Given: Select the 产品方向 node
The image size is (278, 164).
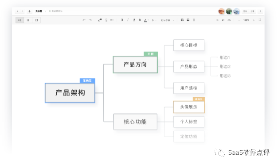Looking at the screenshot, I should click(135, 65).
